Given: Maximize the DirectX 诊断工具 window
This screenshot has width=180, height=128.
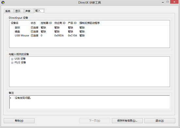Looking at the screenshot, I should (x=168, y=2).
